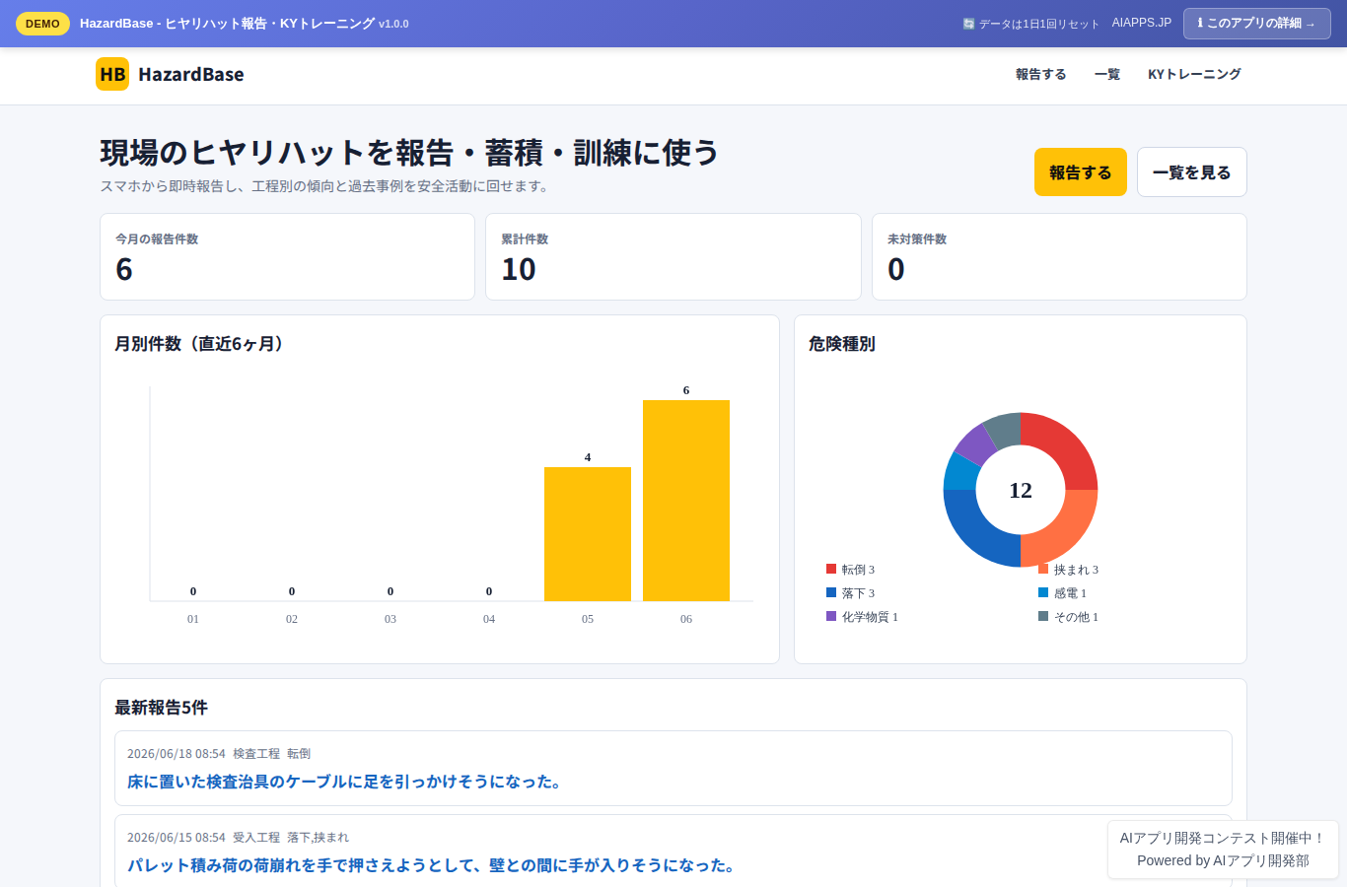Click 累計件数 stat card
Screen dimensions: 1347x887
(673, 257)
